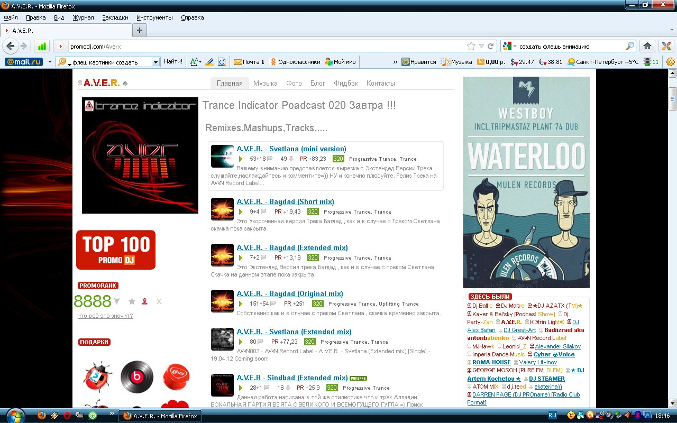Open the Файл menu
The image size is (677, 423).
(x=11, y=17)
